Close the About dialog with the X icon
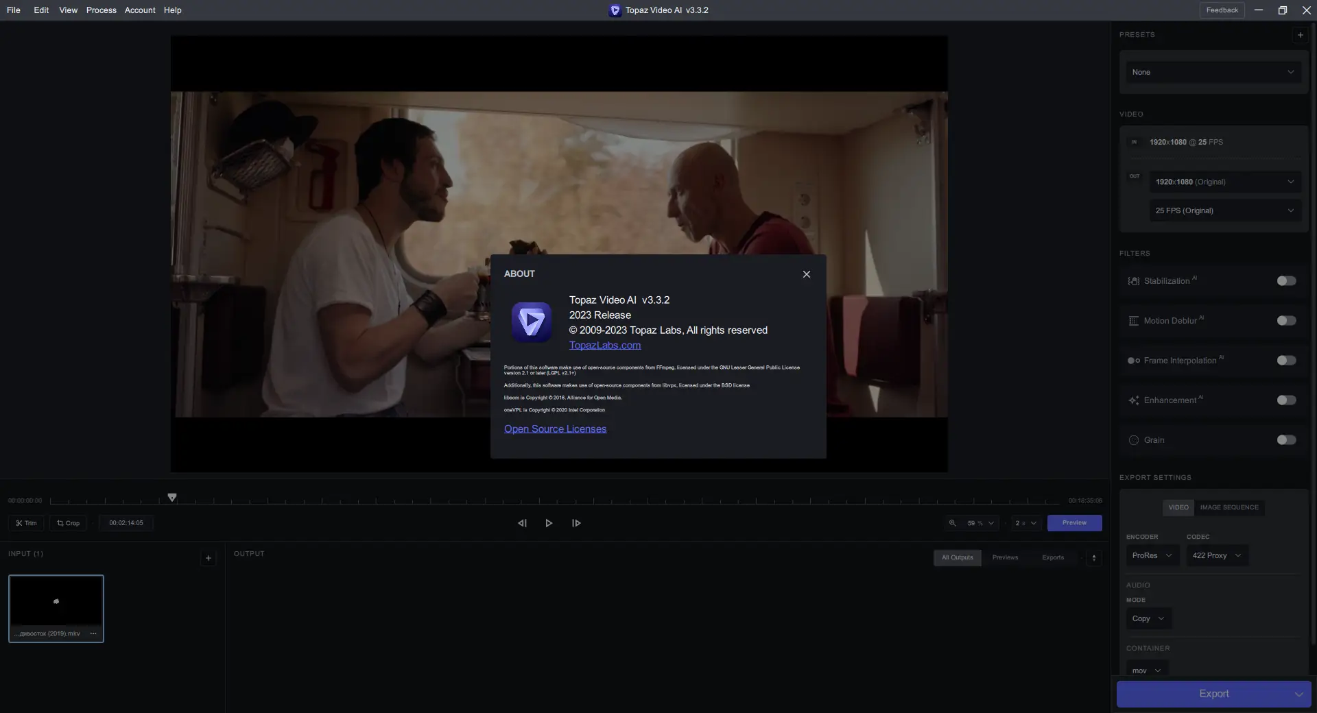The image size is (1317, 713). [x=806, y=274]
